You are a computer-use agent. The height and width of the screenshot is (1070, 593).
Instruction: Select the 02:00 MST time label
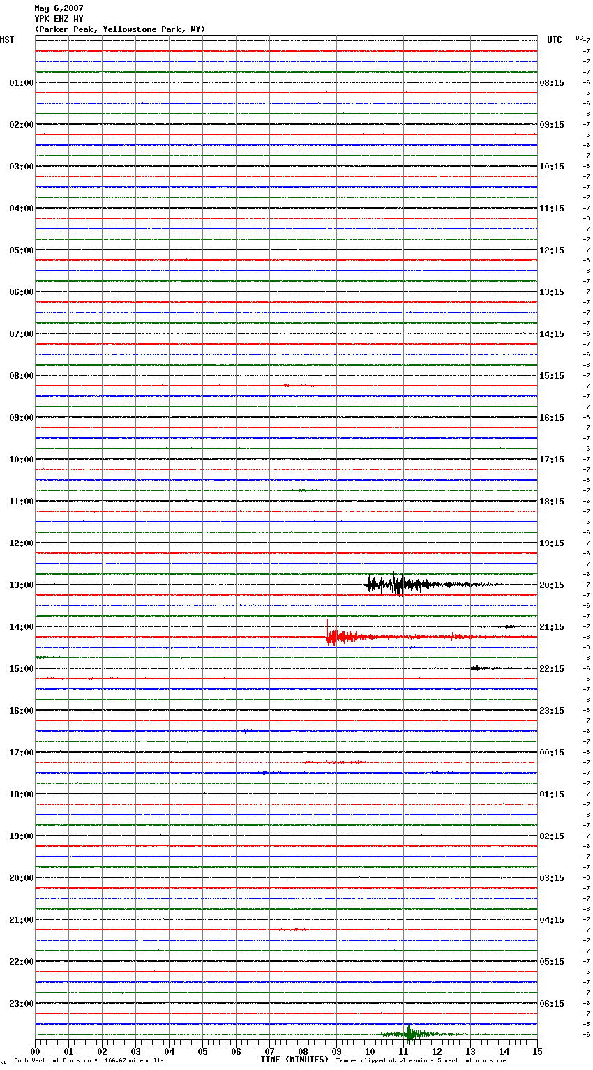(x=21, y=125)
